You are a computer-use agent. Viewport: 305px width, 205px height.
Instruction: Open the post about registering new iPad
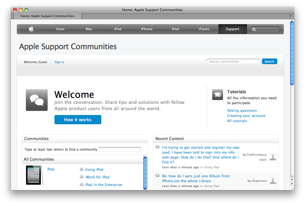tap(201, 155)
